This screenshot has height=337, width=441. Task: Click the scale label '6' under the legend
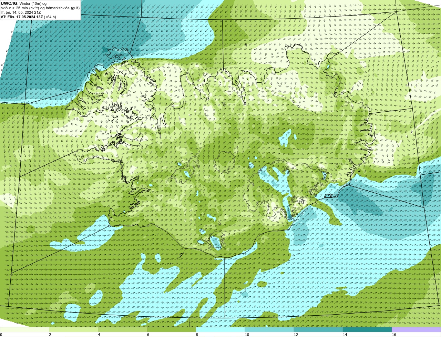tap(148, 335)
